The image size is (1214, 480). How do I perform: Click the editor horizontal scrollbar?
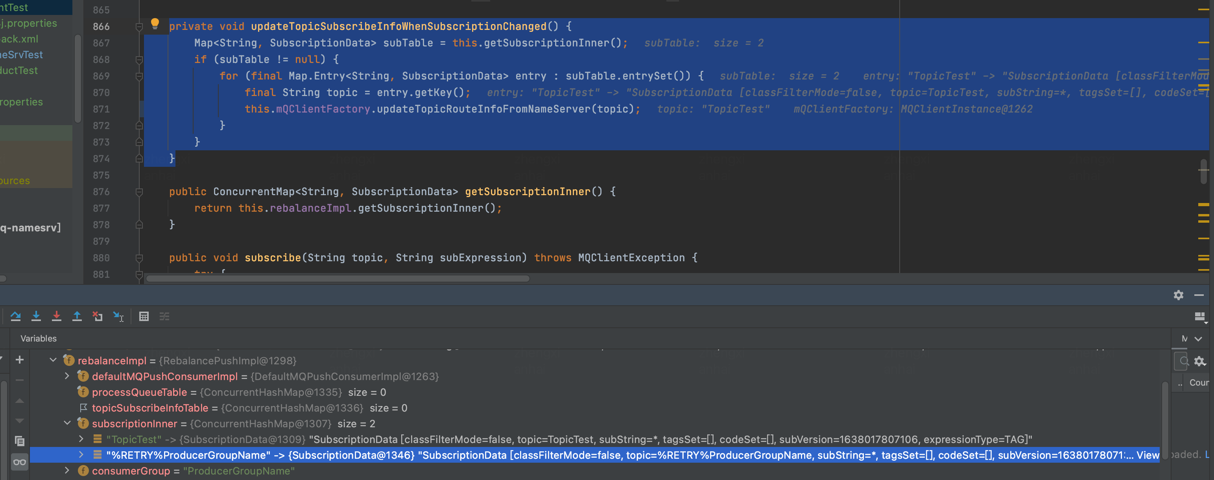pos(338,279)
